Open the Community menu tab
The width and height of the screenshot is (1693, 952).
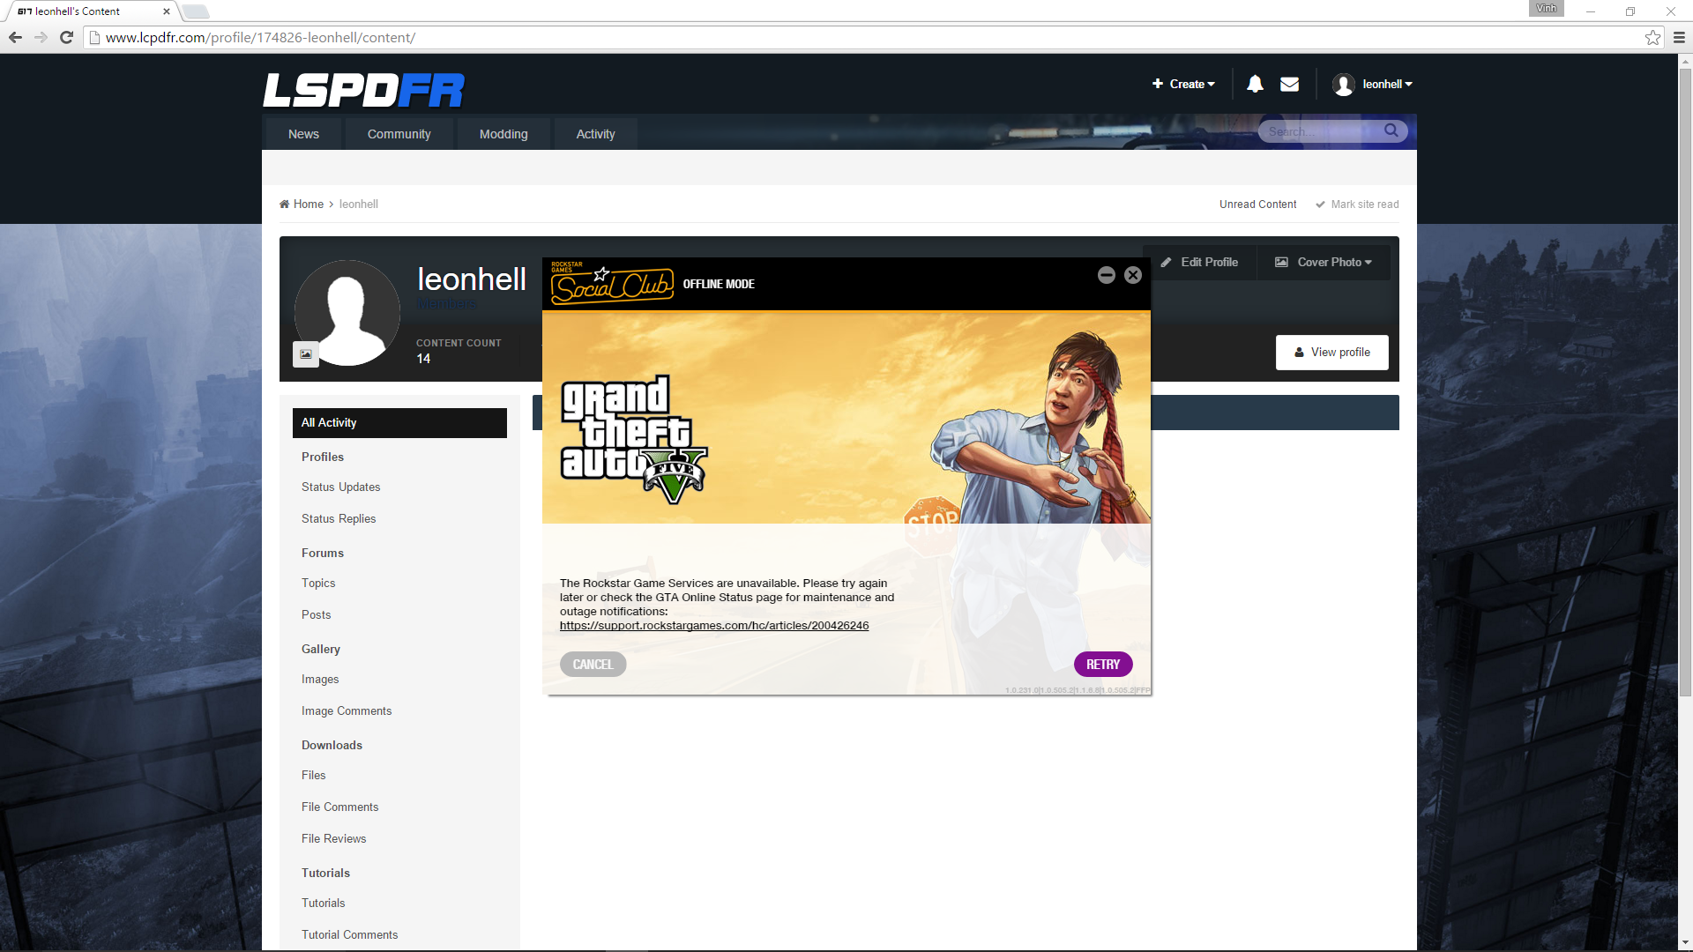[x=399, y=134]
